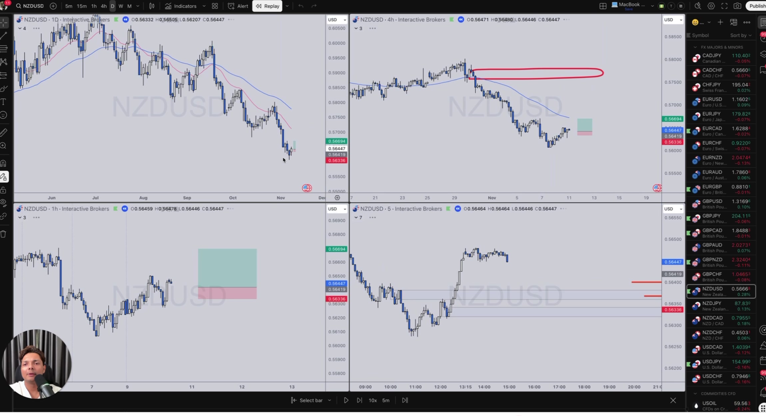Select the text annotation tool

[4, 102]
